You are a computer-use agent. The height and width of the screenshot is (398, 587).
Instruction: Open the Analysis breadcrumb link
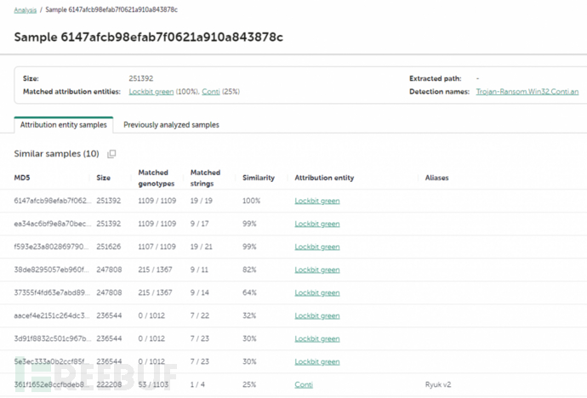[x=25, y=10]
